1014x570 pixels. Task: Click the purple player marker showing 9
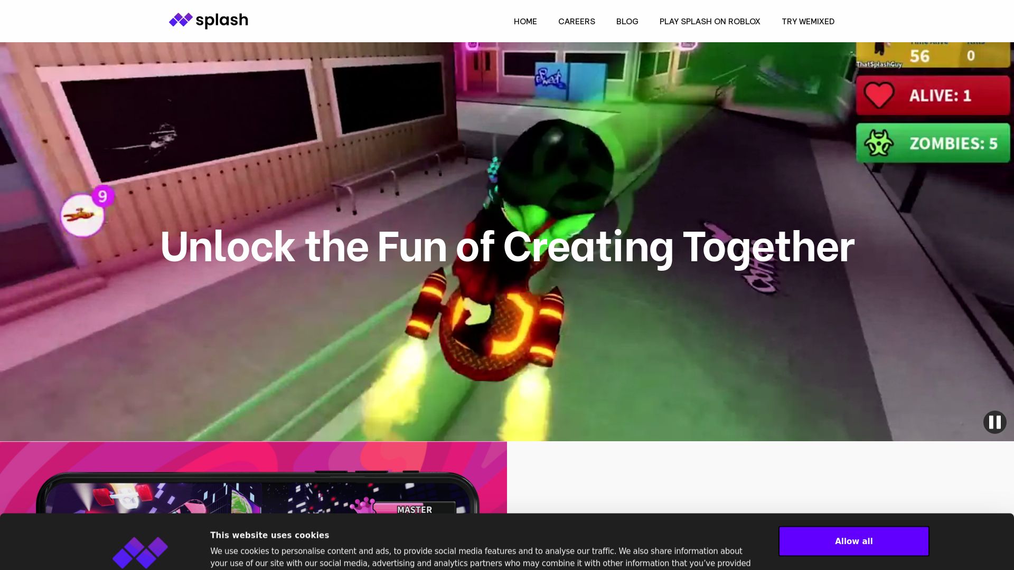tap(102, 196)
